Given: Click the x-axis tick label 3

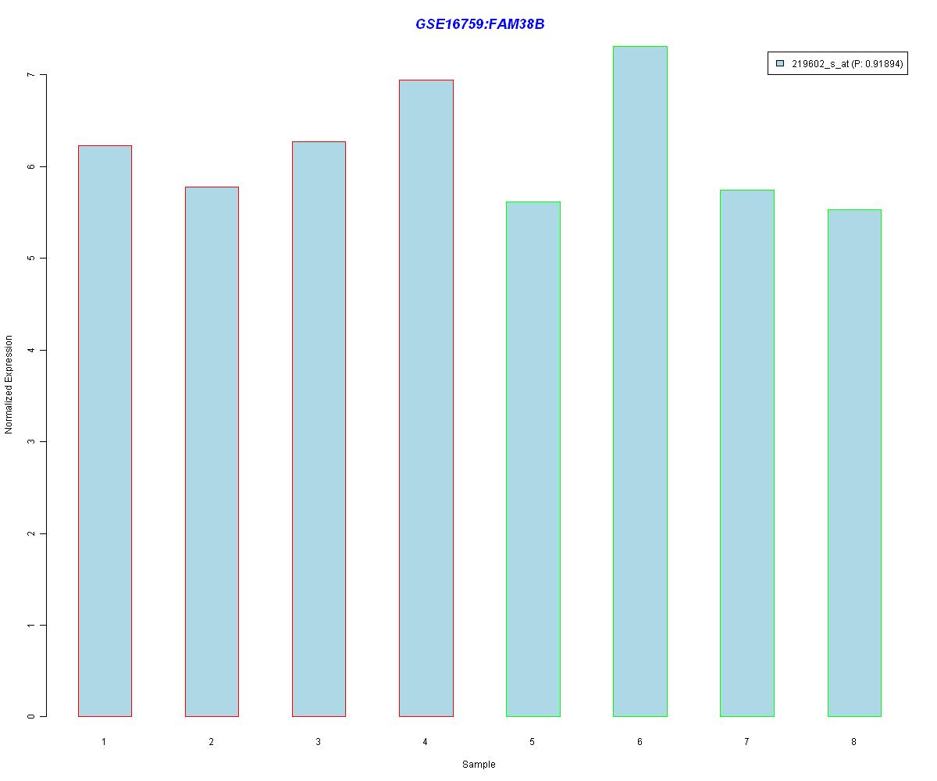Looking at the screenshot, I should pos(318,741).
